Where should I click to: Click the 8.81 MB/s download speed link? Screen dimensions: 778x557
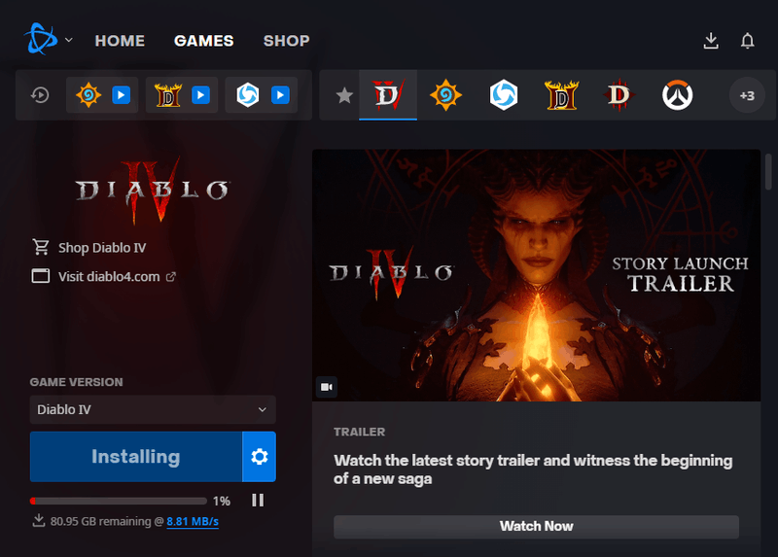193,522
